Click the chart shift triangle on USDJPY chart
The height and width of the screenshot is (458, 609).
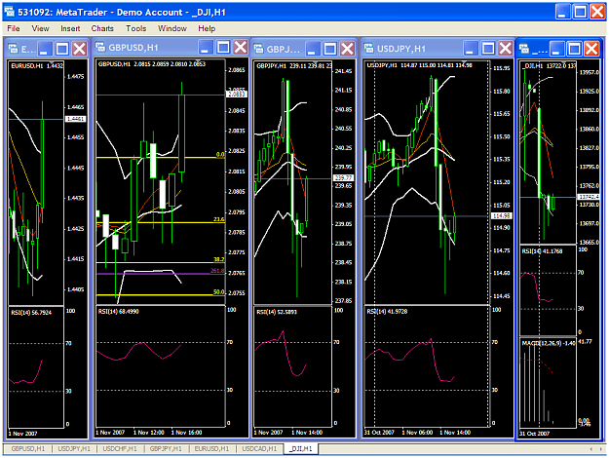click(x=464, y=62)
